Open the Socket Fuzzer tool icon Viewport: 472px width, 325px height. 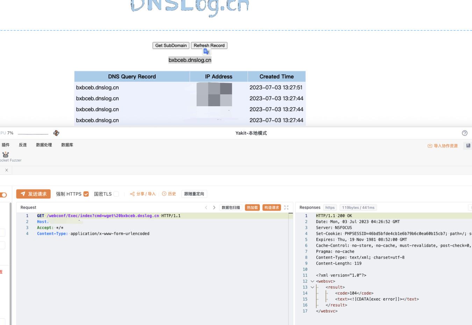[x=6, y=154]
